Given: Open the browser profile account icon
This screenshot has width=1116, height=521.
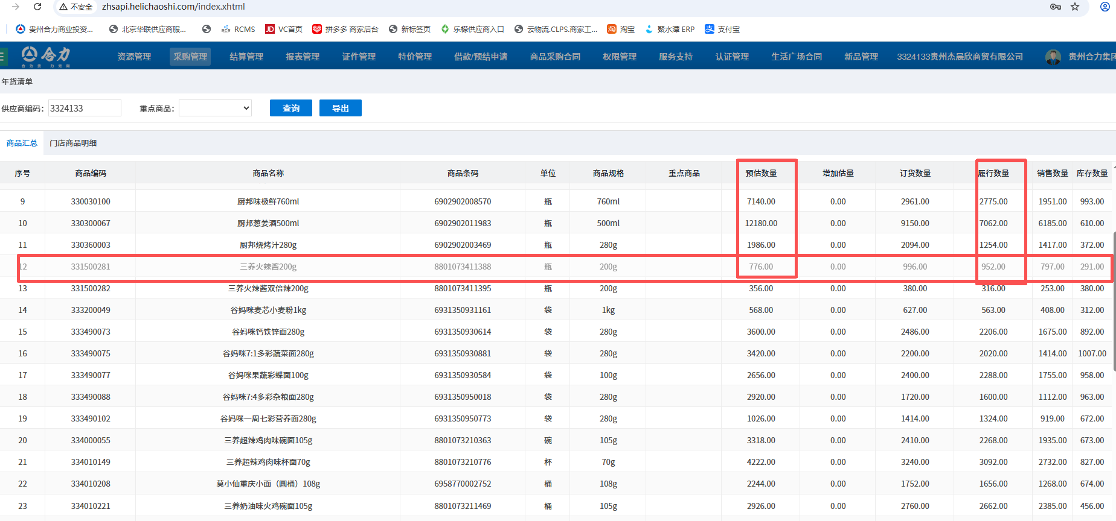Looking at the screenshot, I should [x=1105, y=7].
